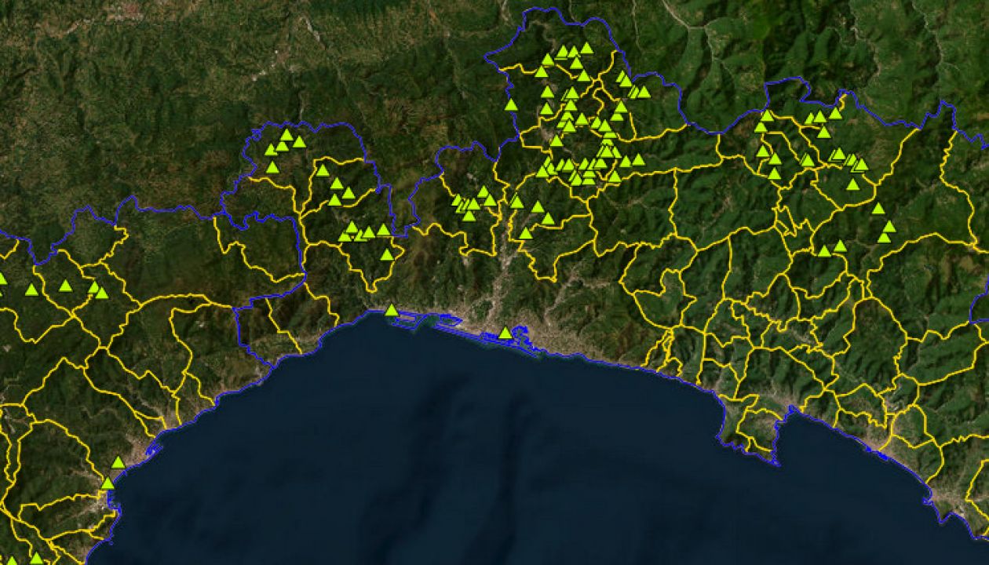Click the left of two southernmost eastern triangles

[x=824, y=252]
